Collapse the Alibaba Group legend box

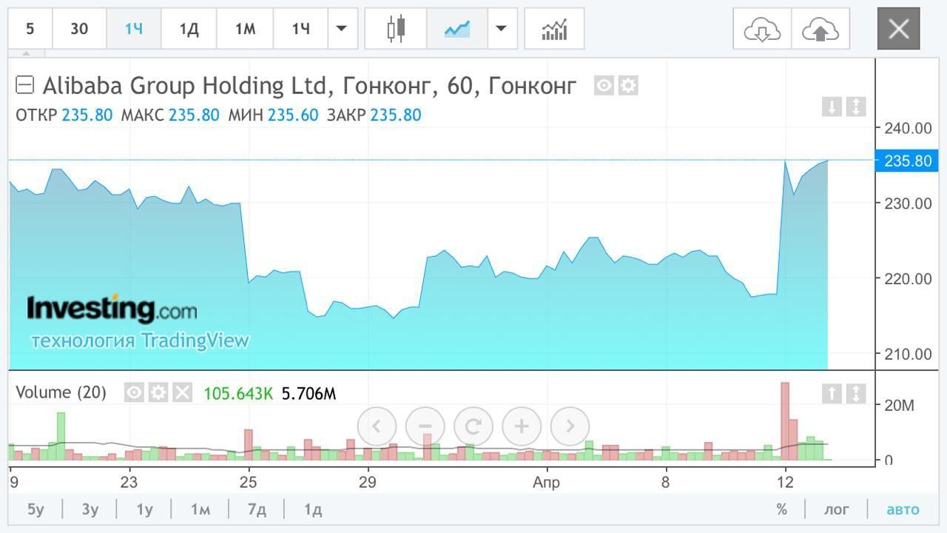tap(25, 85)
